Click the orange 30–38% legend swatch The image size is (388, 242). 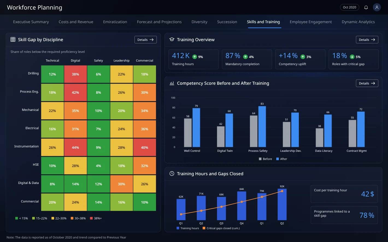pos(72,218)
